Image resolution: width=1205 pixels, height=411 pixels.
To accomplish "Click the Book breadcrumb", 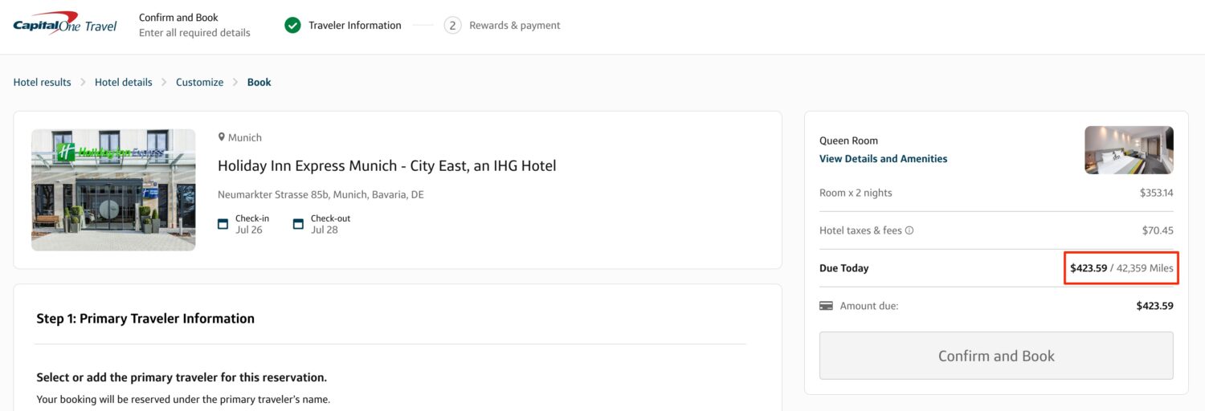I will (x=259, y=82).
